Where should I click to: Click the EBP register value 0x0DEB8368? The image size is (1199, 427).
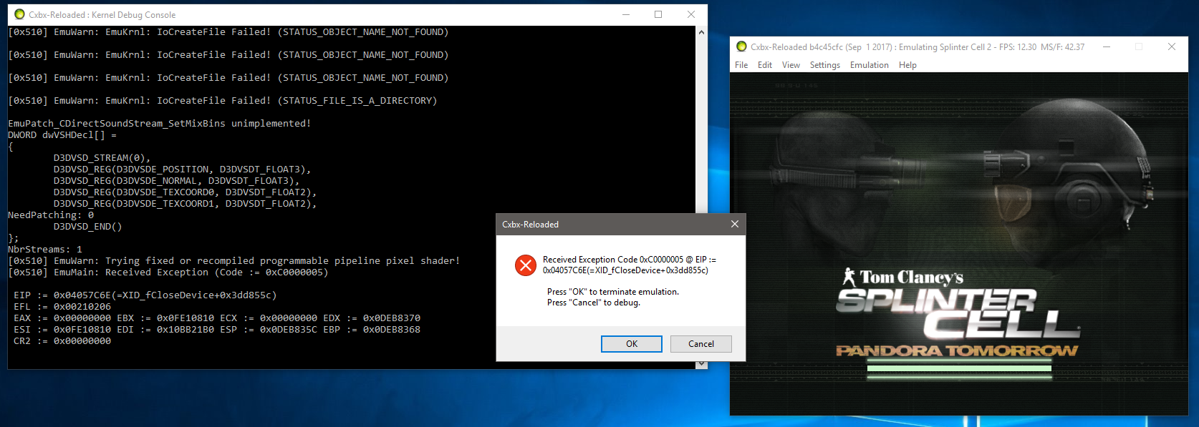coord(391,330)
